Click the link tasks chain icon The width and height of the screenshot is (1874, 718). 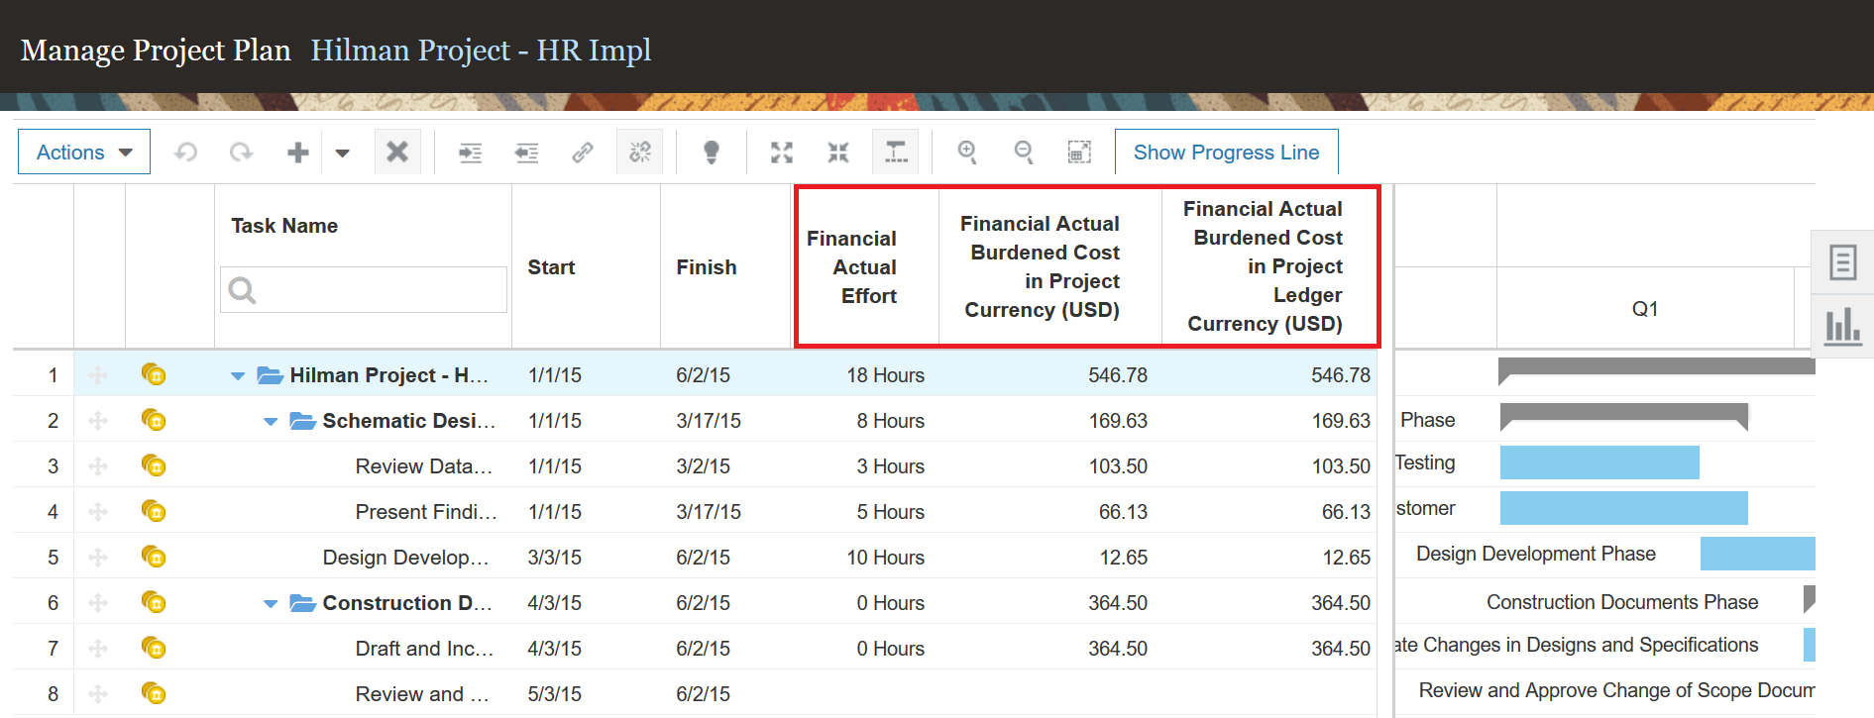coord(583,153)
